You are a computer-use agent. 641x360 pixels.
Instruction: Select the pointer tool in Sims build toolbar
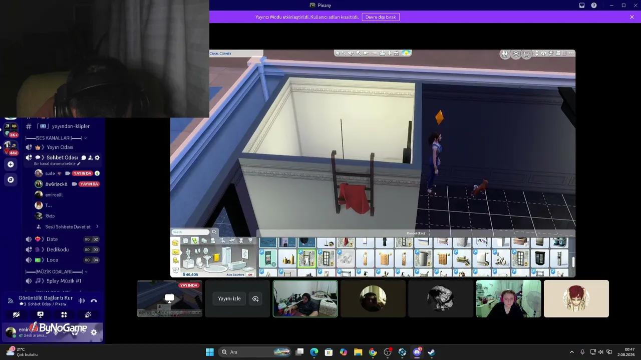338,53
